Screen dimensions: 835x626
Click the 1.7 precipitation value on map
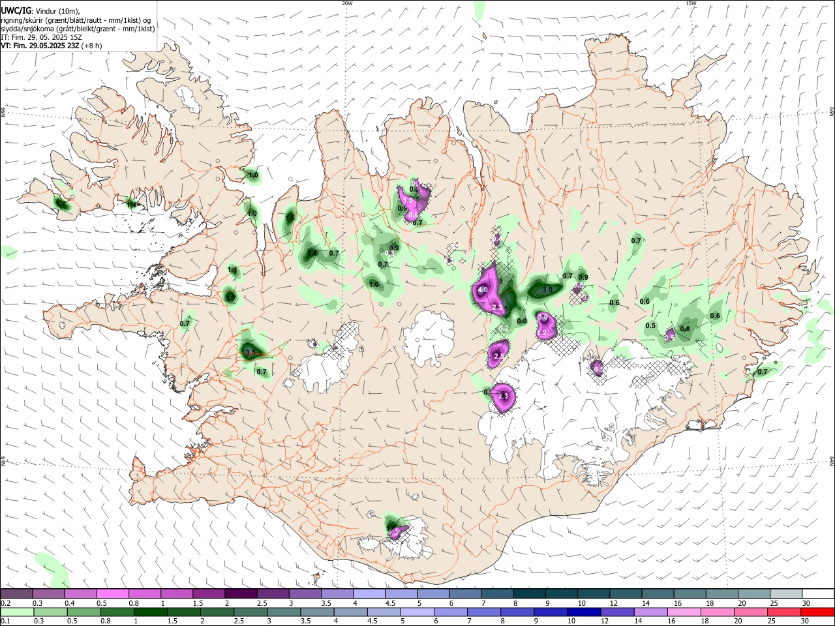(x=230, y=297)
